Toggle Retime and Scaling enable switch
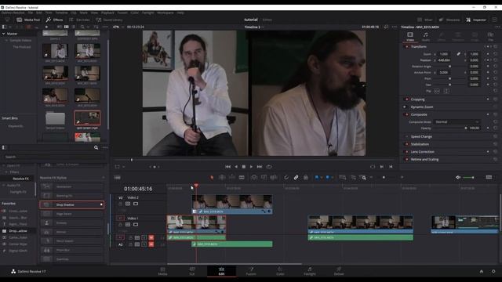This screenshot has width=502, height=282. click(407, 159)
